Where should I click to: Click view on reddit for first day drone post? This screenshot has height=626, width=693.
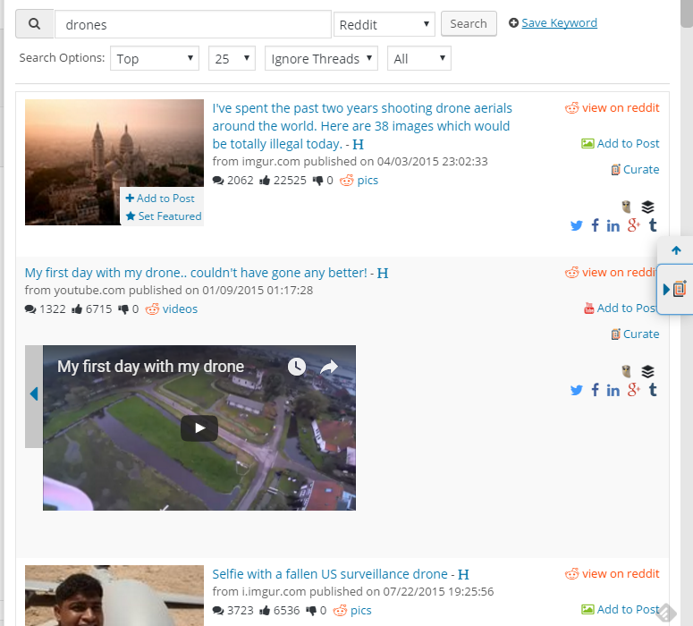[x=611, y=273]
